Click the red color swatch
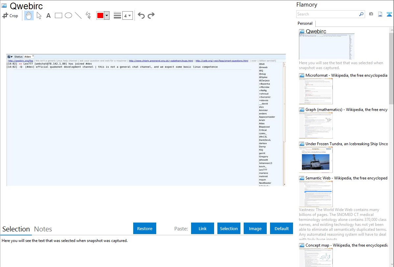The width and height of the screenshot is (394, 267). pos(100,15)
